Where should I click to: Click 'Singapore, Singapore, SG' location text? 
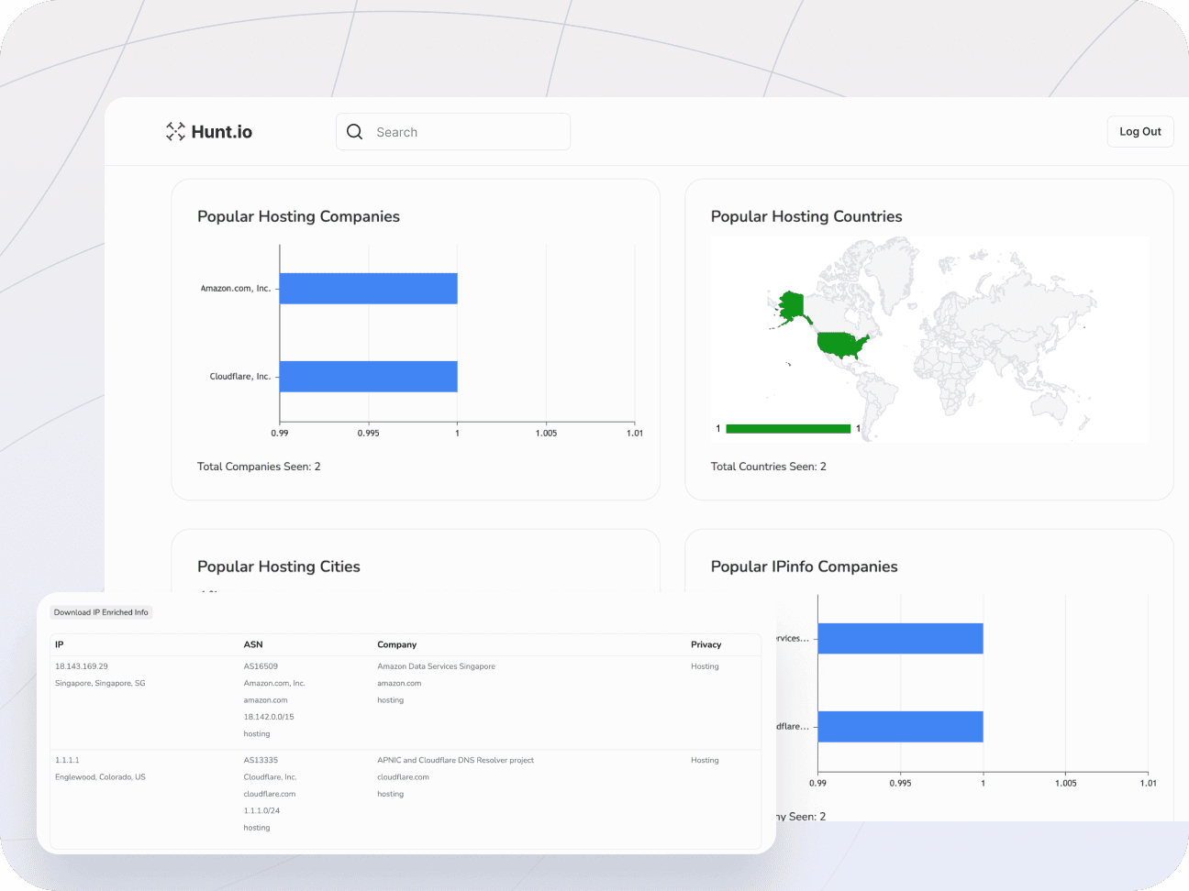[x=100, y=683]
